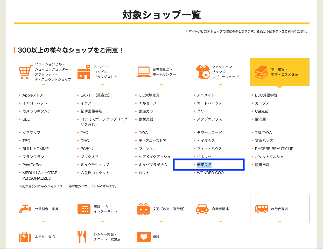Click the fork and knife icon
Screen dimensions: 323x249
82,237
